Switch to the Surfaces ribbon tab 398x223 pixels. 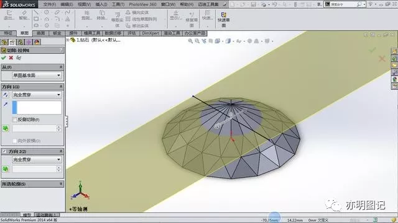[x=40, y=33]
